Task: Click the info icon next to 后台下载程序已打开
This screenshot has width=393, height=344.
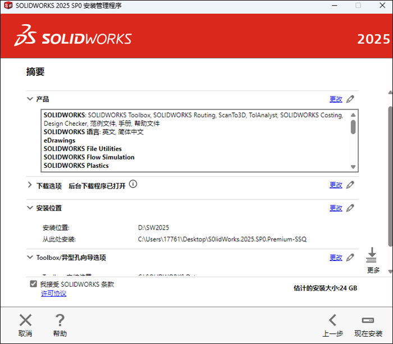Action: coord(133,184)
